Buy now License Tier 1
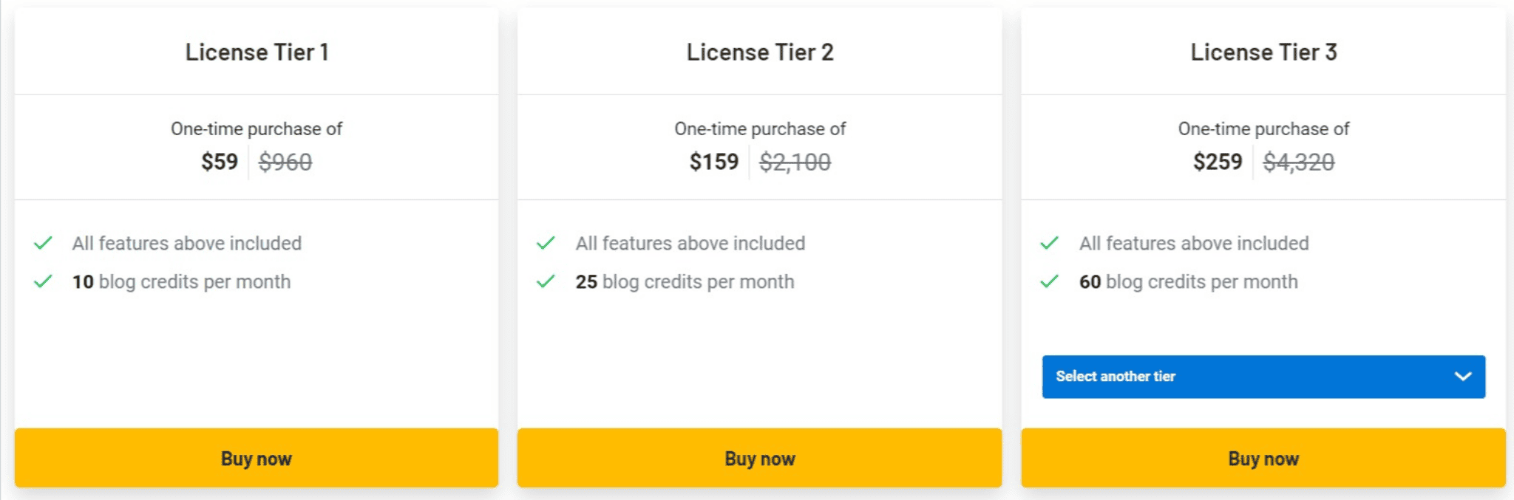This screenshot has width=1514, height=500. point(257,458)
